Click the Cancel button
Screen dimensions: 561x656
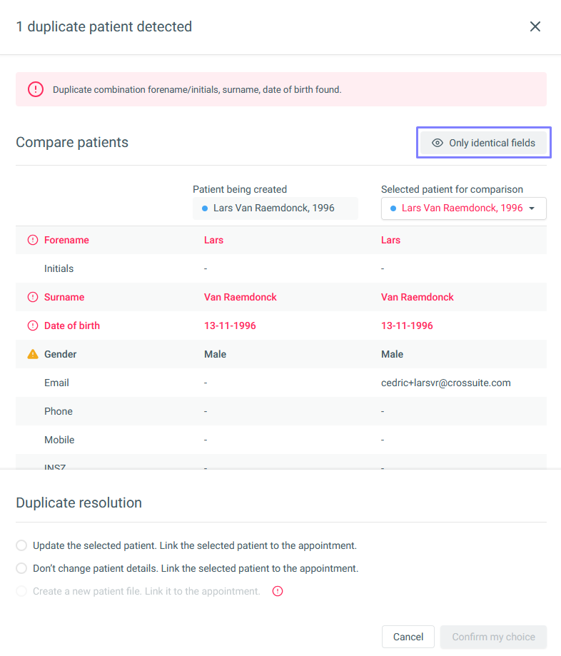(408, 637)
